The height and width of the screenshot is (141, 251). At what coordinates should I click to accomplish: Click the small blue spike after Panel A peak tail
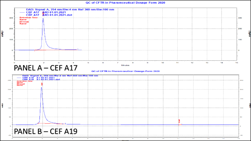[78, 49]
